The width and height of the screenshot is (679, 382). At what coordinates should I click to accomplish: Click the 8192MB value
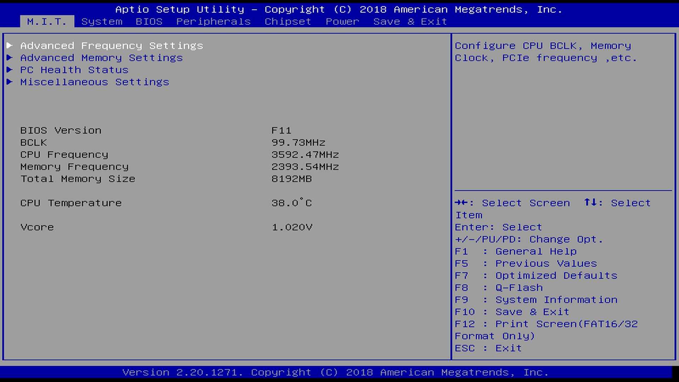tap(292, 179)
